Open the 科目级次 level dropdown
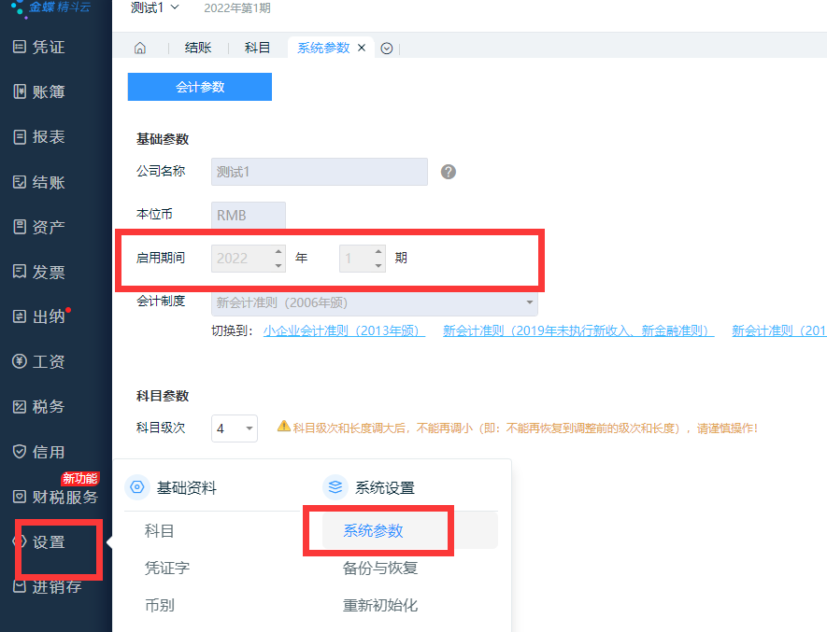Image resolution: width=827 pixels, height=632 pixels. (x=235, y=428)
